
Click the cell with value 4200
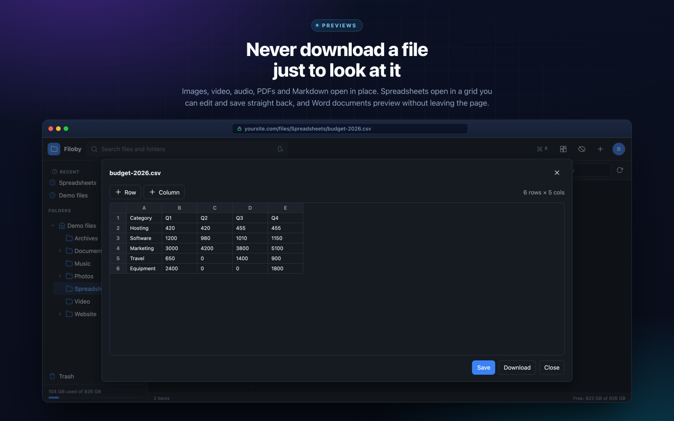(x=215, y=248)
